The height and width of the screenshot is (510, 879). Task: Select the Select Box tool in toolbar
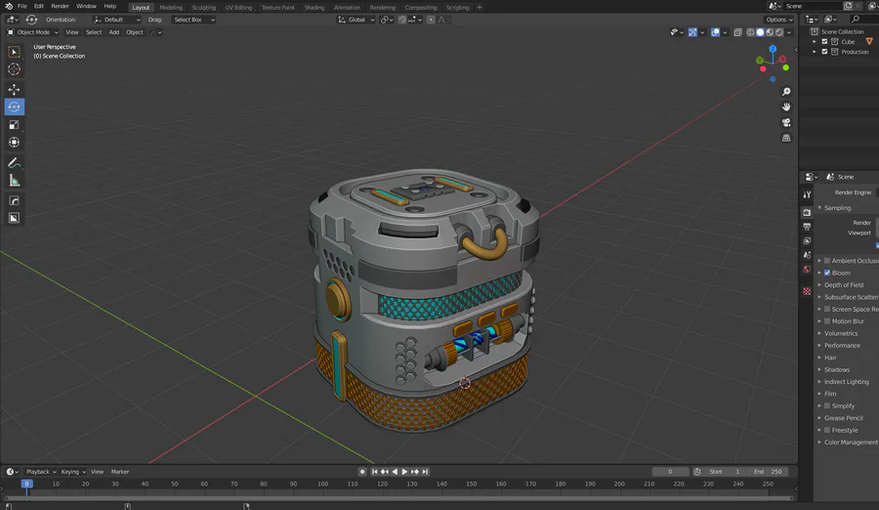click(14, 52)
